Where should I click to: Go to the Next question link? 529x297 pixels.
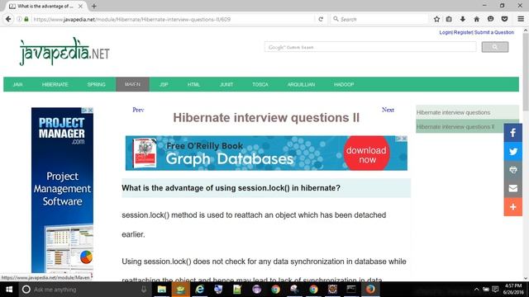pyautogui.click(x=388, y=110)
